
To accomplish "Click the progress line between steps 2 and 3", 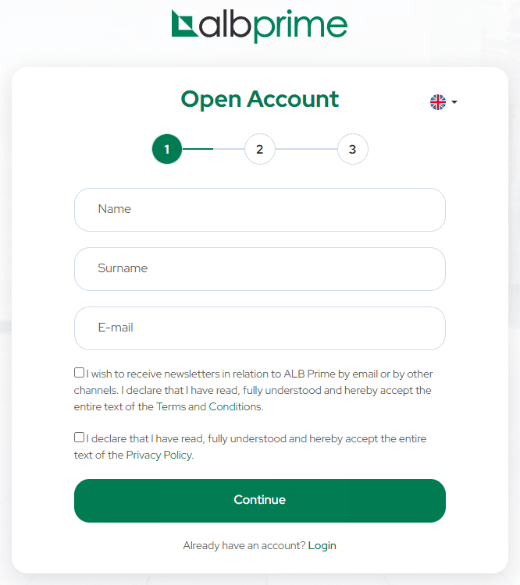I will point(306,149).
